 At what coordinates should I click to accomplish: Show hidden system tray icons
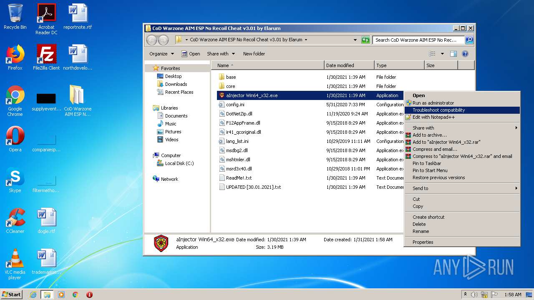[465, 295]
